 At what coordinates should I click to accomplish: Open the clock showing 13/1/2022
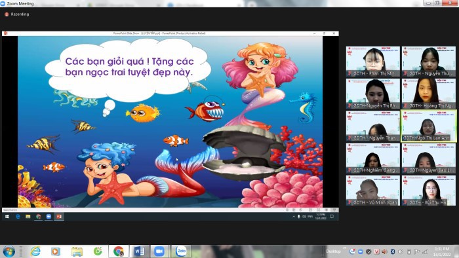click(442, 251)
